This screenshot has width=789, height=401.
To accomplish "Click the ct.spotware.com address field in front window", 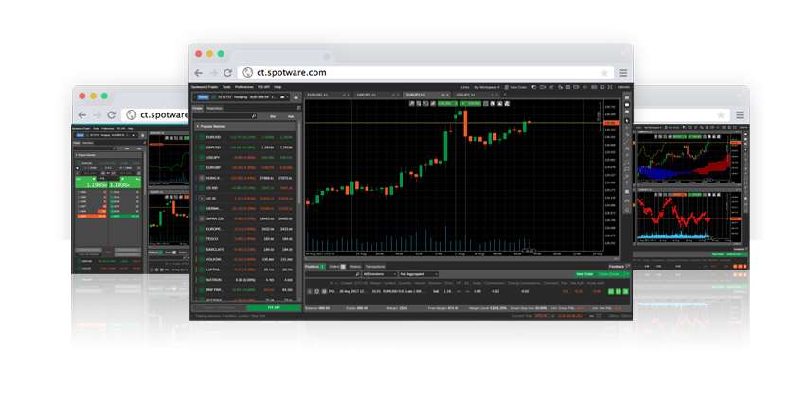I will (425, 73).
